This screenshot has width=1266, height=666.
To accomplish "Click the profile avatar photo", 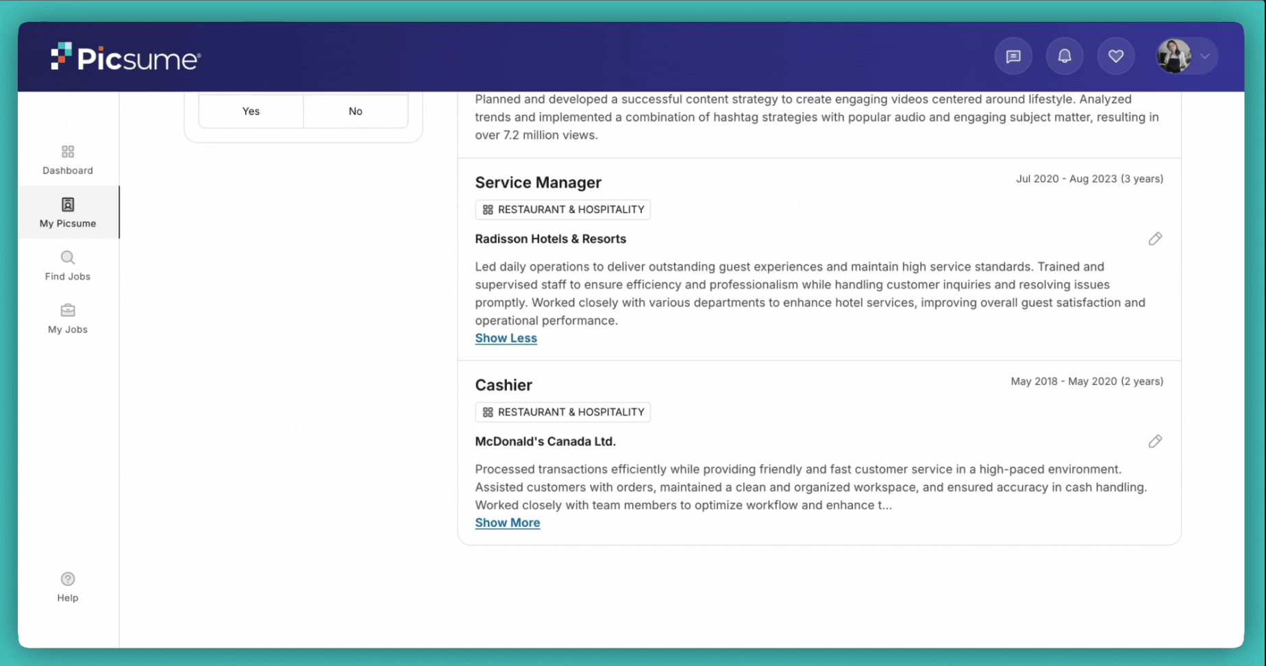I will coord(1174,56).
